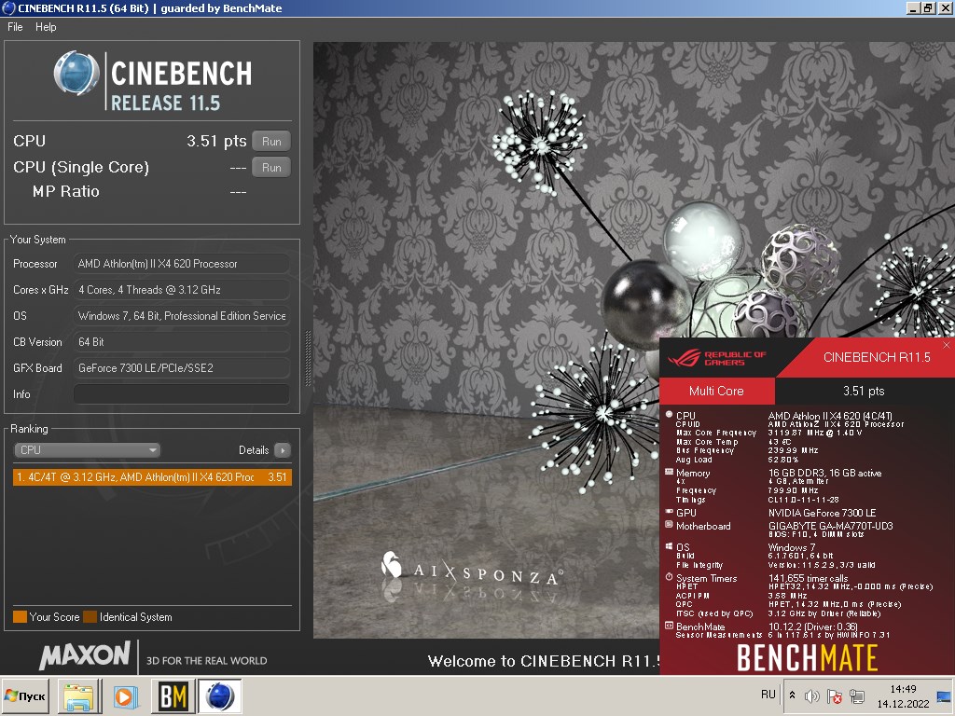Click the System Timers clock icon
The height and width of the screenshot is (716, 955).
click(669, 576)
